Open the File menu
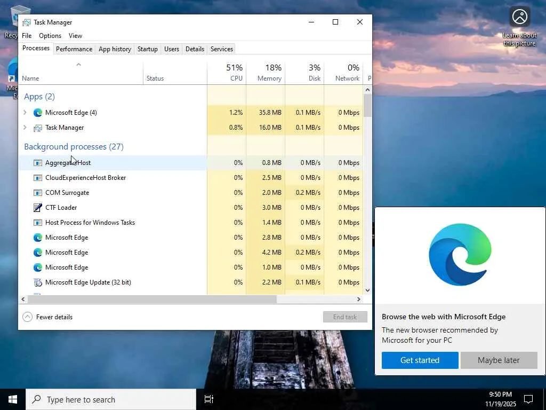 pyautogui.click(x=27, y=36)
